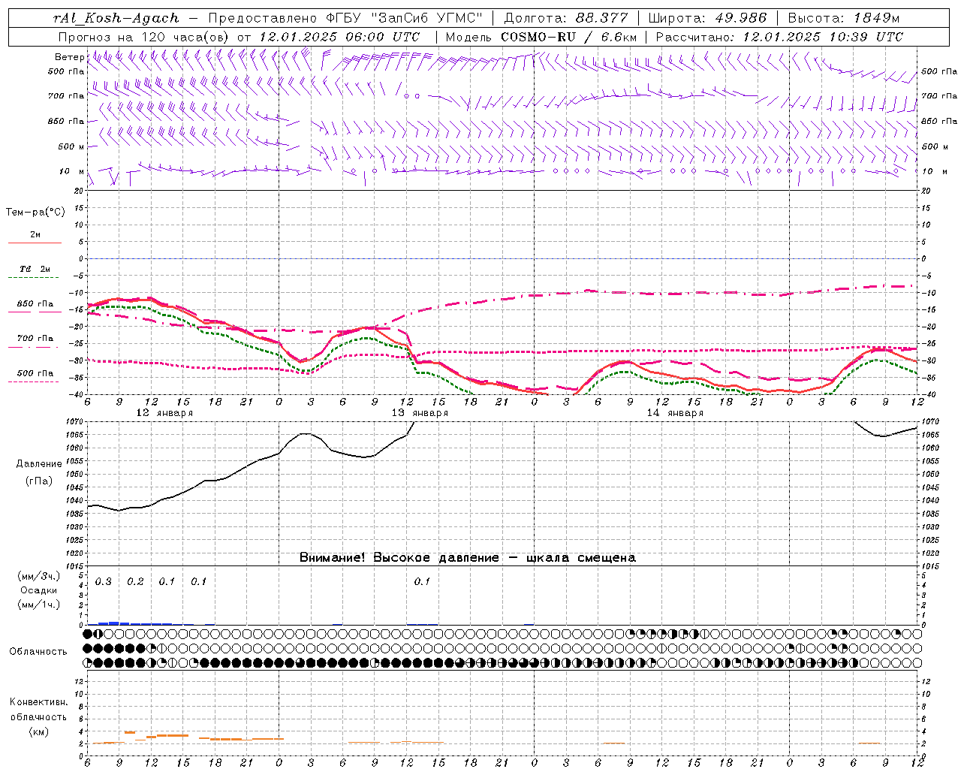Click the 14 января date label
Viewport: 961px width, 769px height.
click(x=675, y=413)
